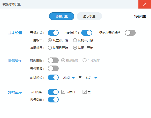Viewport: 151px width, 118px height.
Task: Toggle 开机加载 switch off
Action: pos(53,33)
